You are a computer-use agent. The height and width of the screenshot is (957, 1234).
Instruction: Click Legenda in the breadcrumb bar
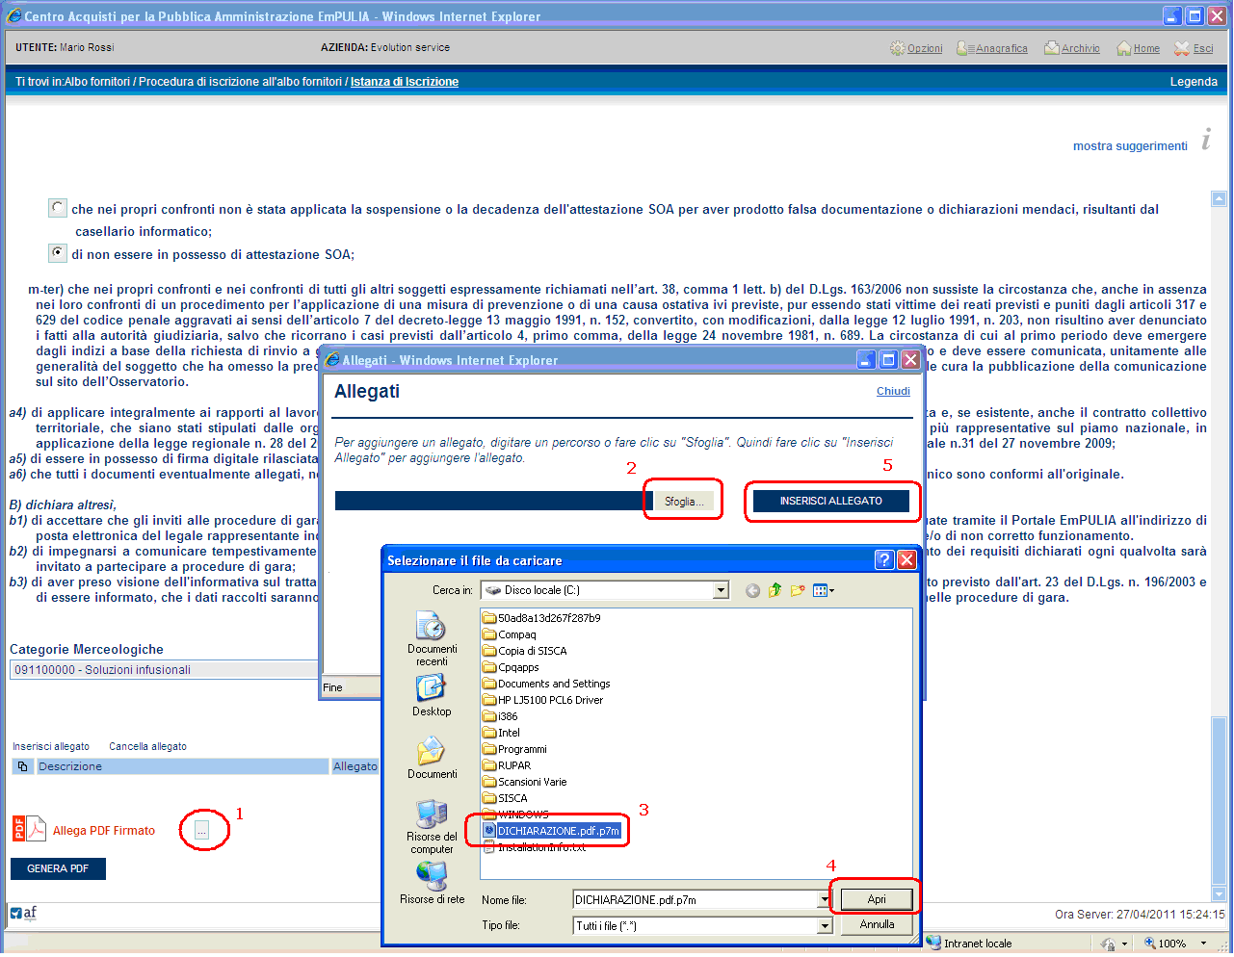pos(1194,82)
